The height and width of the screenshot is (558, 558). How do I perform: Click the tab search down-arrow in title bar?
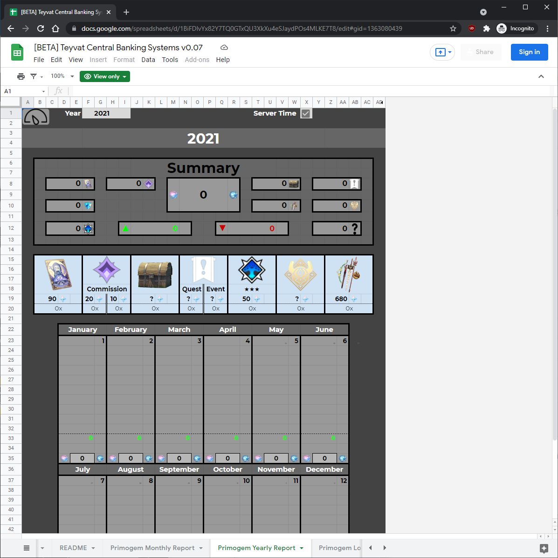483,12
